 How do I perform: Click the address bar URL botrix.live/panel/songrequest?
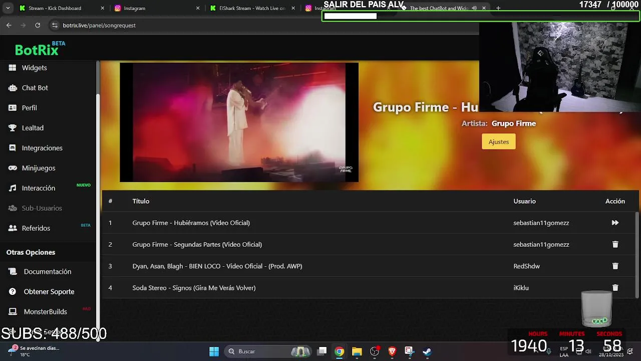point(99,25)
